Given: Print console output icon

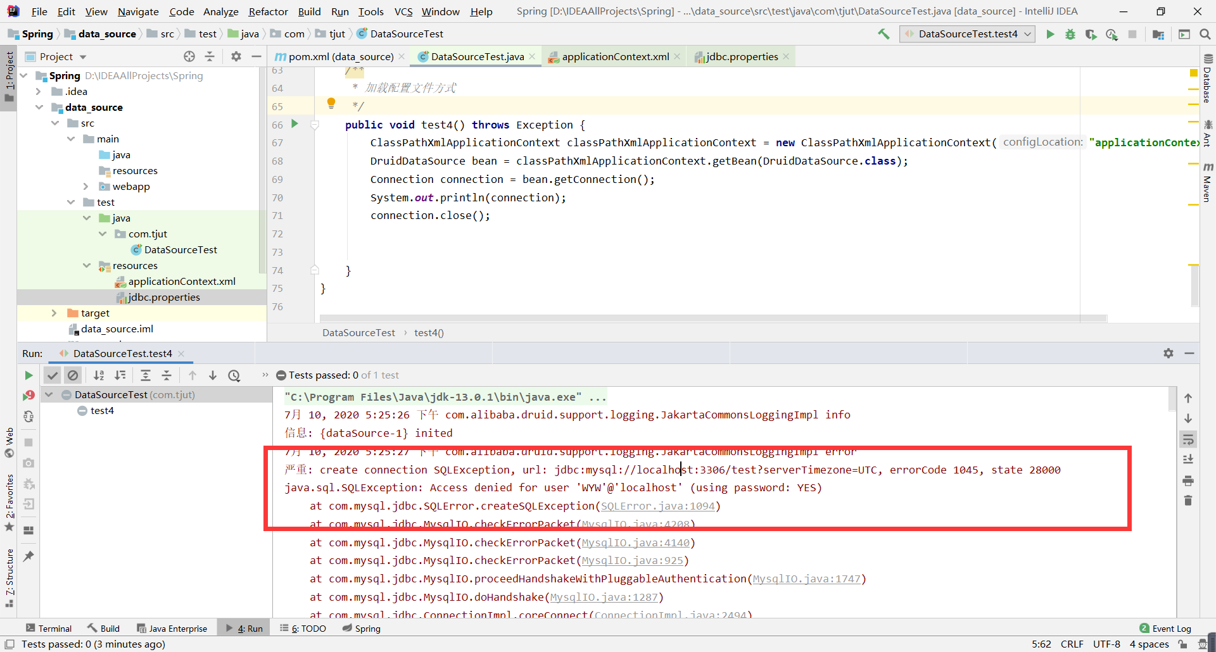Looking at the screenshot, I should tap(1188, 480).
